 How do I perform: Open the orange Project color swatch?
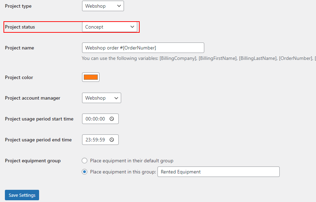(91, 77)
